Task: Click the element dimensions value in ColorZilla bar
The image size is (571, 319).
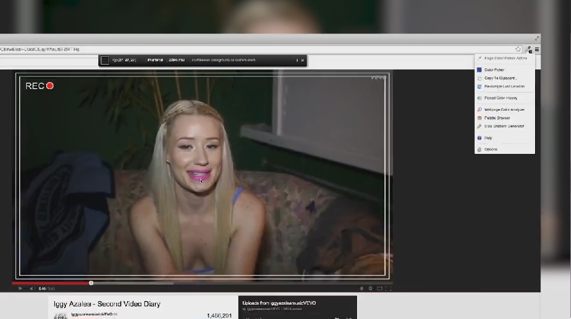Action: [x=177, y=60]
